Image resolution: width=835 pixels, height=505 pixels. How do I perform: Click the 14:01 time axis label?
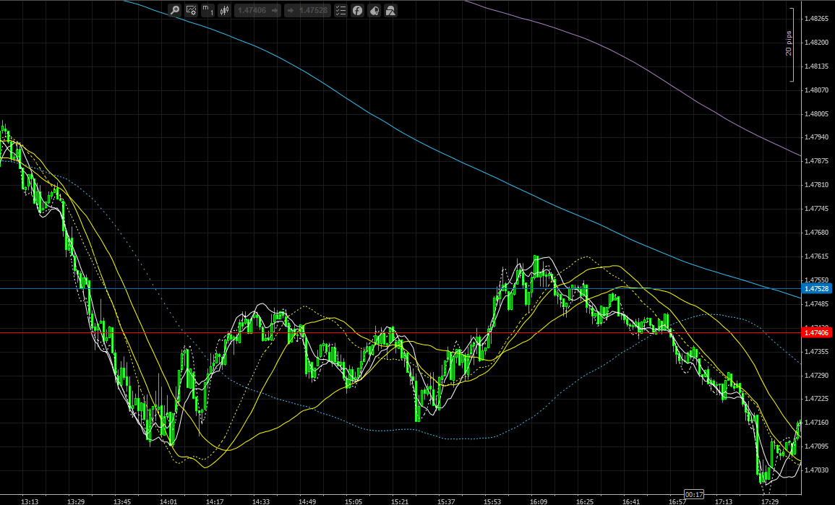pos(168,501)
